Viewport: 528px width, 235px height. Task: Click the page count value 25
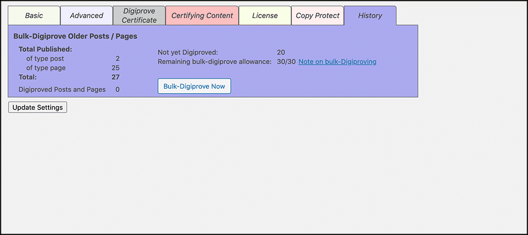point(115,68)
